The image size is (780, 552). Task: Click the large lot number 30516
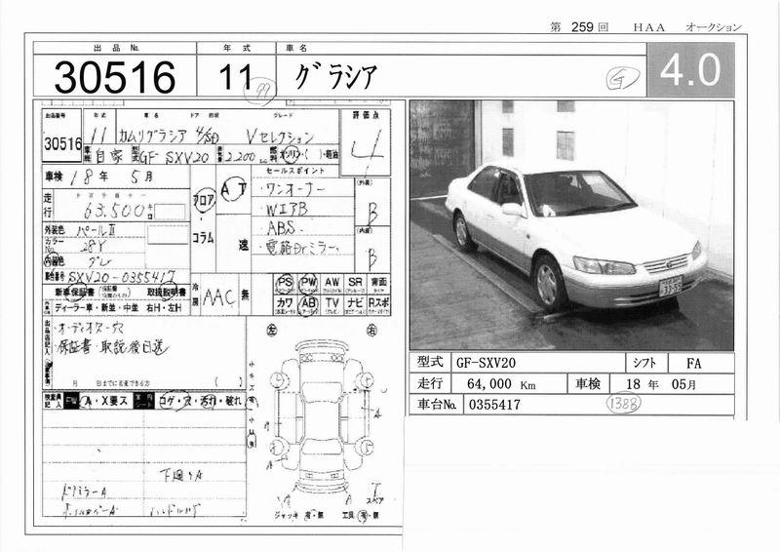pos(115,77)
